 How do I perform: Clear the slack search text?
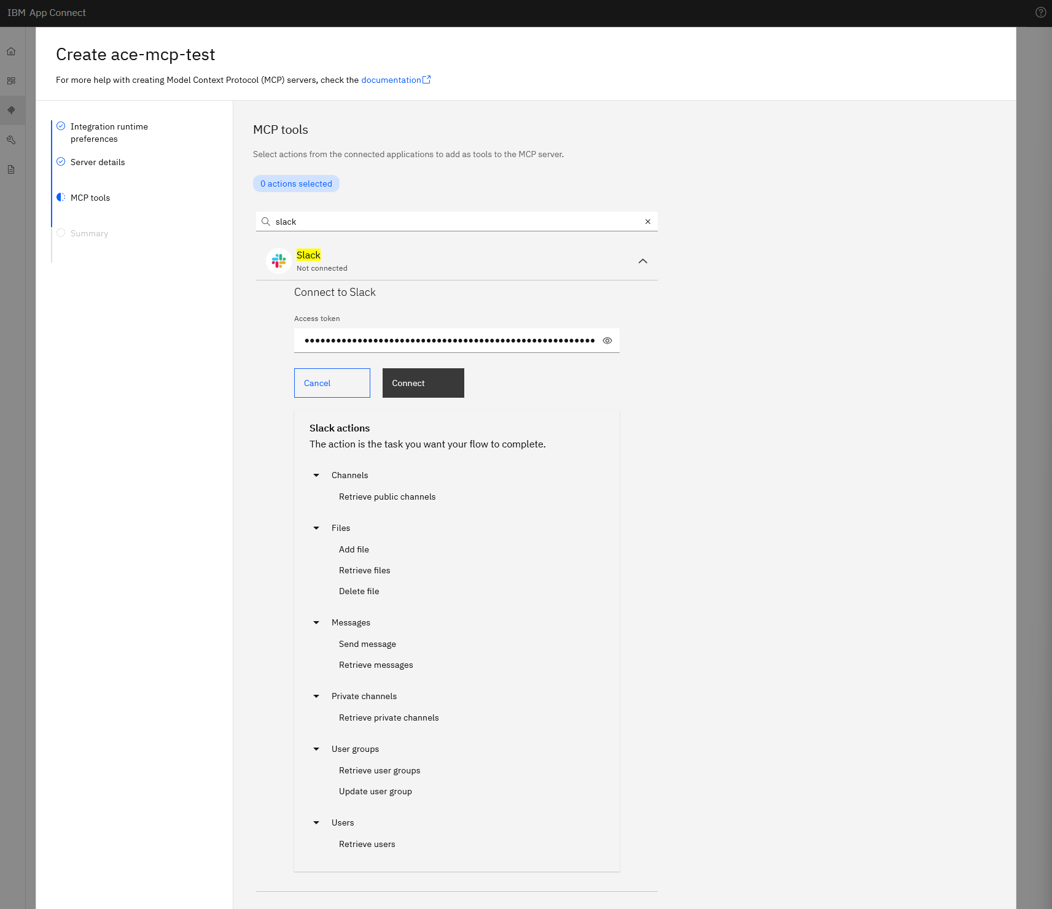(647, 222)
